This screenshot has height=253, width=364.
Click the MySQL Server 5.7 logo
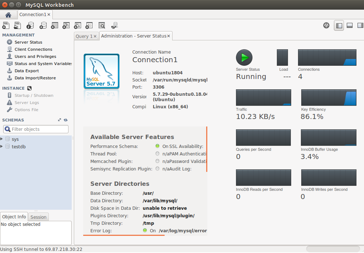coord(102,71)
